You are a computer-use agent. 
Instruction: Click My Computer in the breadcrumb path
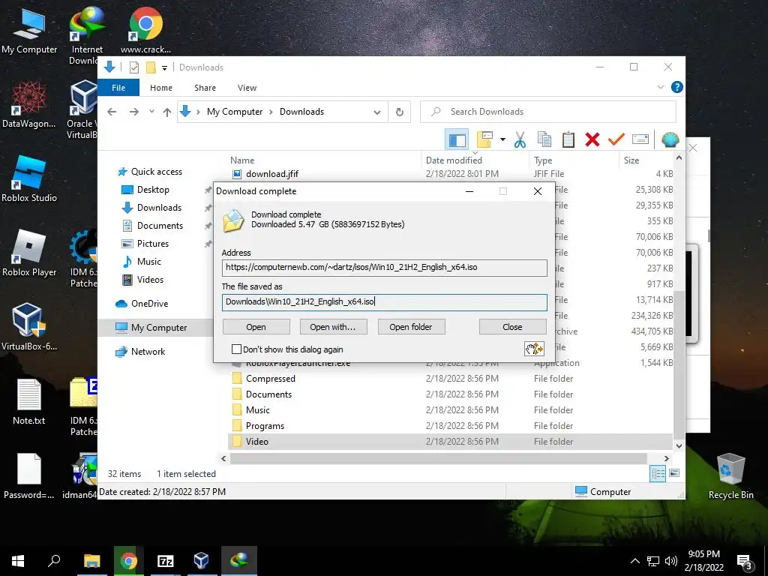pos(235,112)
